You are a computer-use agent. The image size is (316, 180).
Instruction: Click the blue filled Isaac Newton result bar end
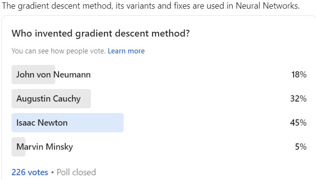coord(119,123)
